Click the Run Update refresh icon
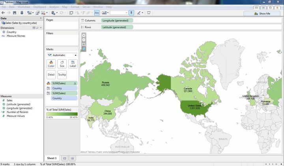Image resolution: width=284 pixels, height=166 pixels. point(62,13)
